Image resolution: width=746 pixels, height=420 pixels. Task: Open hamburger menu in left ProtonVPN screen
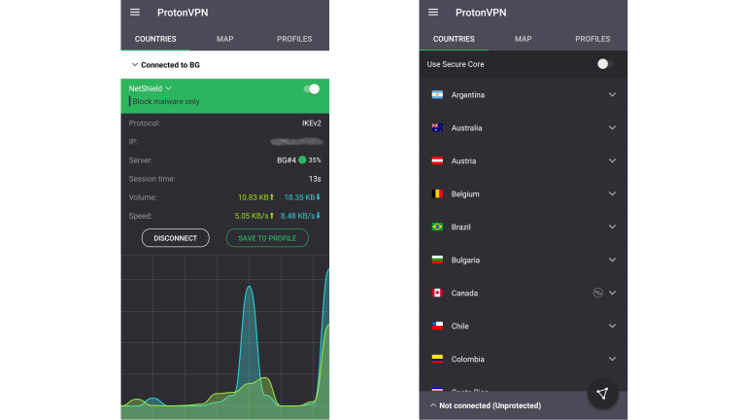tap(135, 13)
